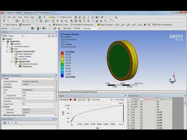Open Annotation Preferences
Viewport: 187px width, 140px height.
tap(82, 24)
